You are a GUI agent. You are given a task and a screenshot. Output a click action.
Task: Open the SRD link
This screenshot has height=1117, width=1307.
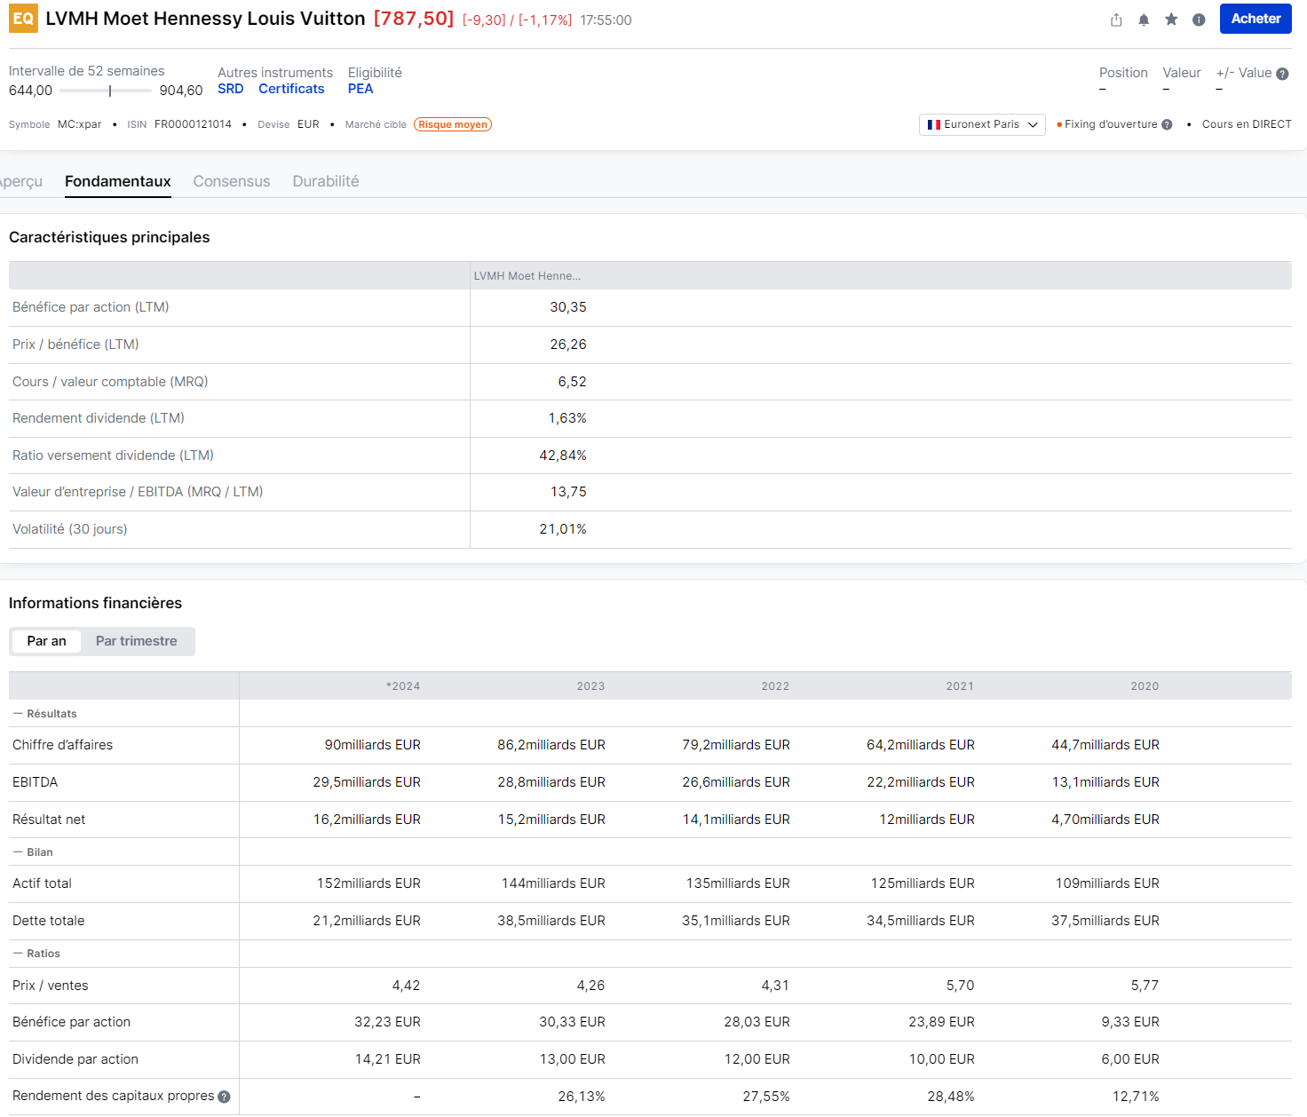point(230,89)
